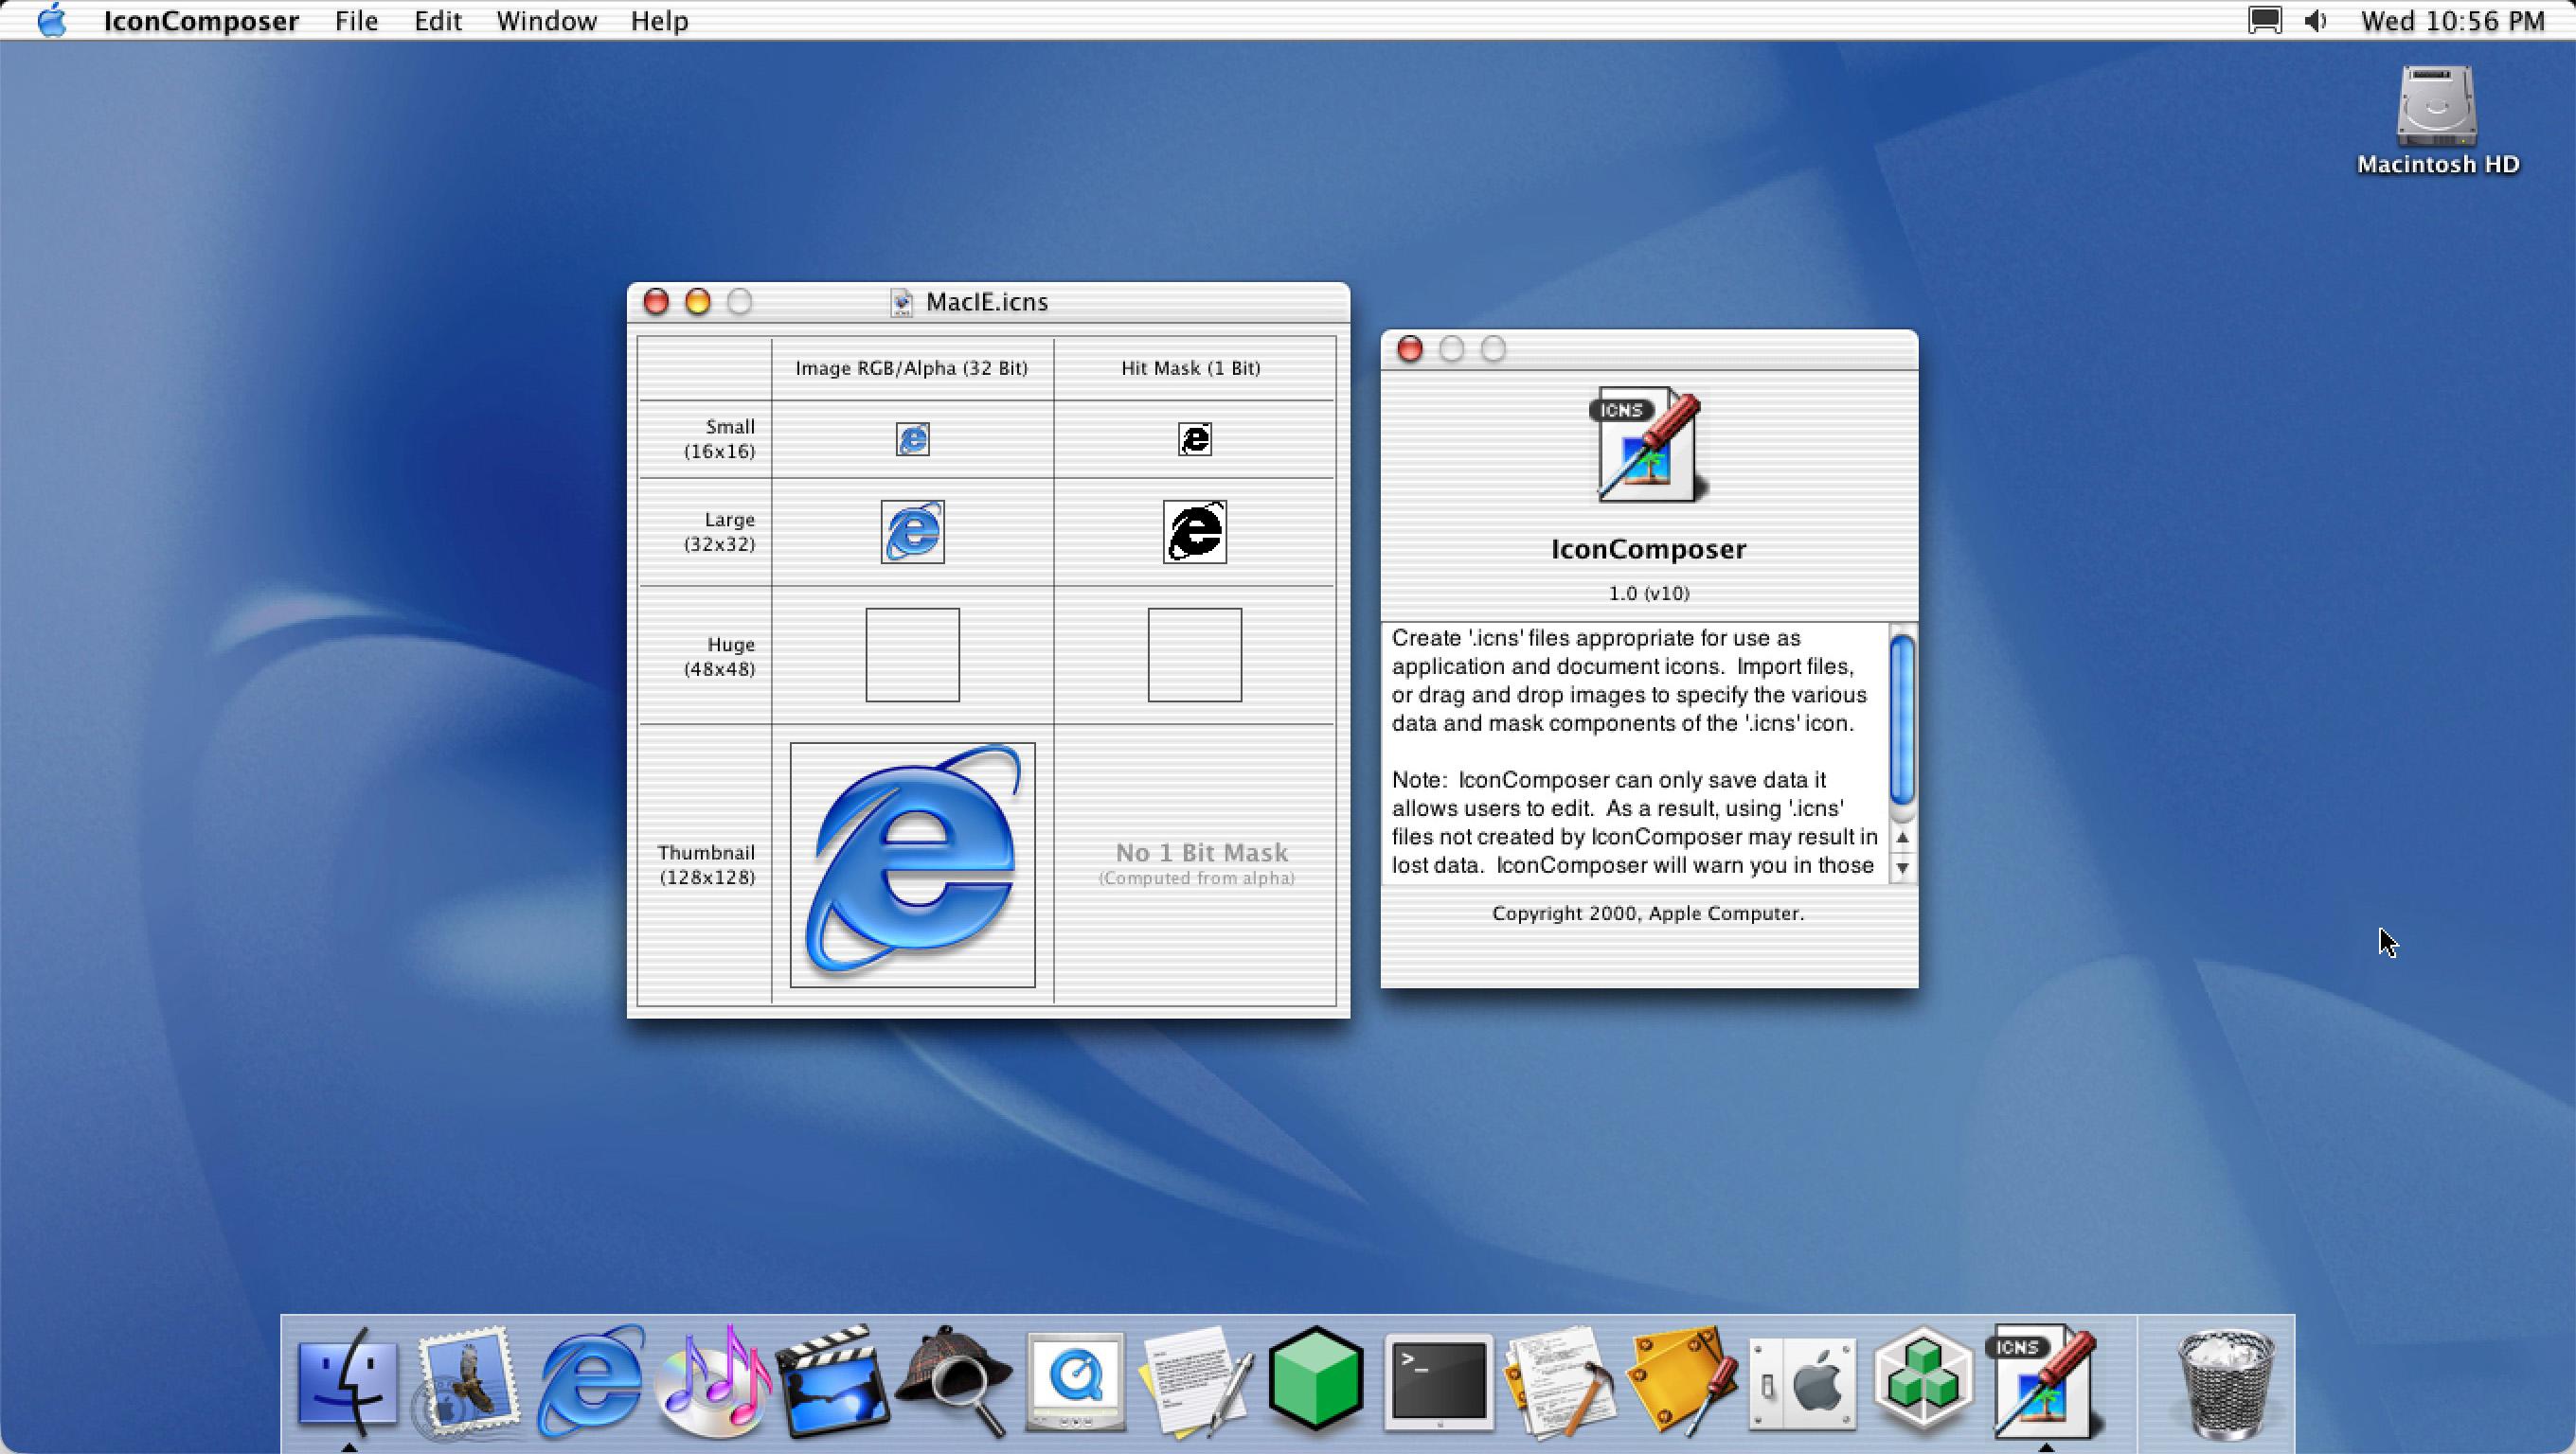Click the 'Hit Mask (1 Bit)' column header
Image resolution: width=2576 pixels, height=1454 pixels.
(1191, 367)
